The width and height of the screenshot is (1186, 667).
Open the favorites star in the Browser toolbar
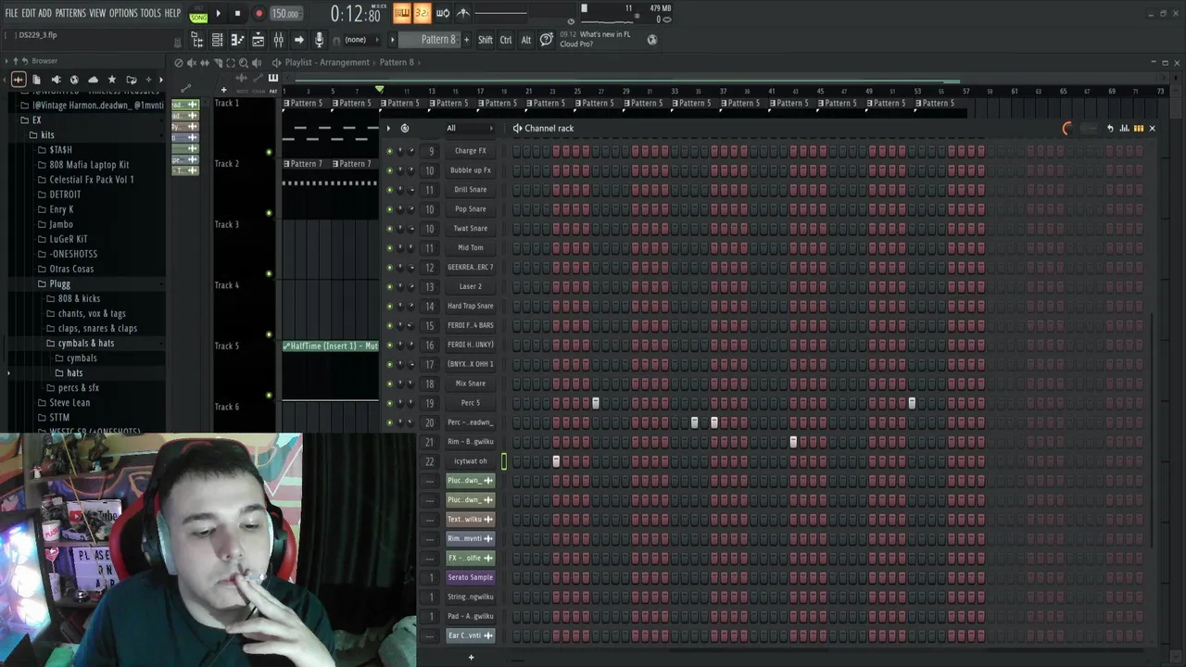pyautogui.click(x=112, y=80)
